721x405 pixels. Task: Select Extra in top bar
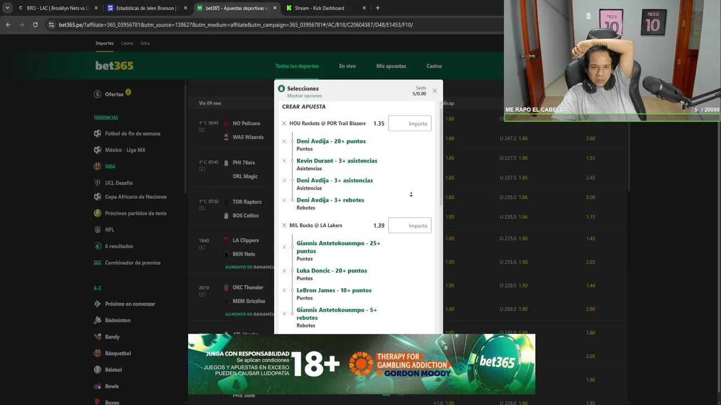click(x=145, y=43)
